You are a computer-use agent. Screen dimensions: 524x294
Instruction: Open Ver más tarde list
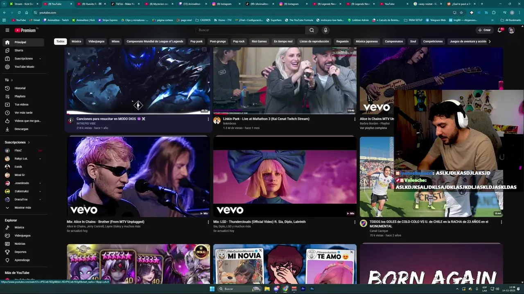click(24, 113)
